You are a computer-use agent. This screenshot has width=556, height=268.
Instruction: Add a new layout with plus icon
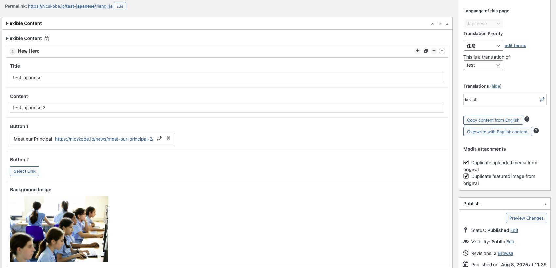point(417,51)
